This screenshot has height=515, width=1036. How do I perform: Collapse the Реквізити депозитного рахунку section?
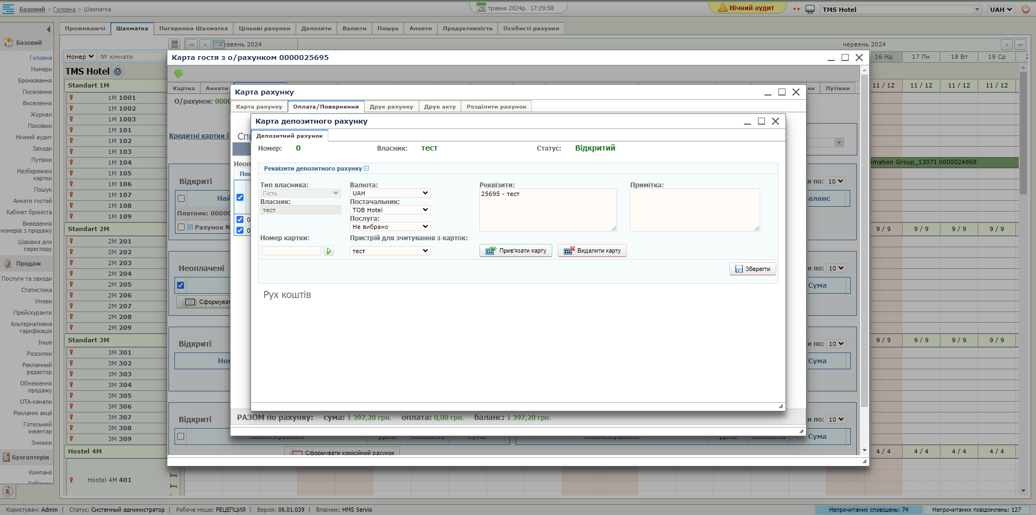click(367, 168)
